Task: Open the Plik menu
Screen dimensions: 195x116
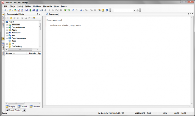Action: [6, 6]
